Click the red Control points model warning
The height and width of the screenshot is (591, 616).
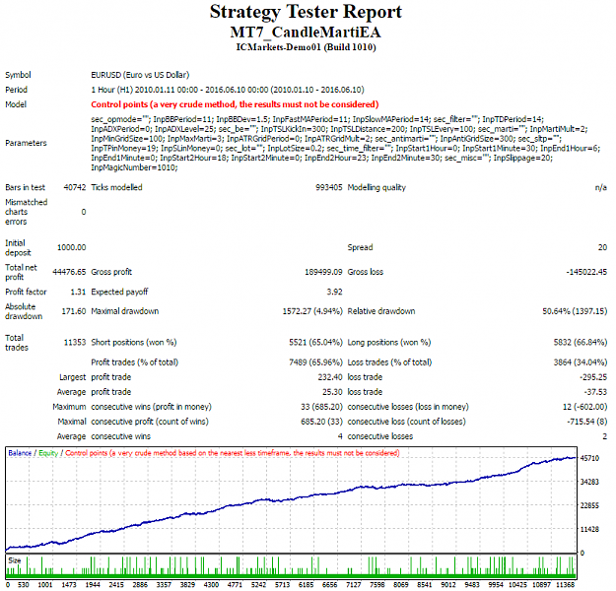coord(235,104)
